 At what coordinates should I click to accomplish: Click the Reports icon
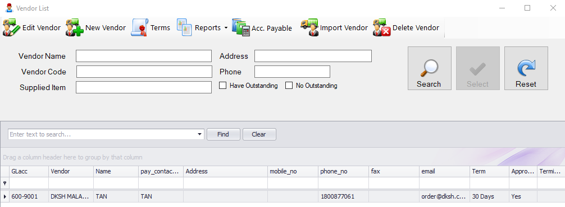[184, 27]
